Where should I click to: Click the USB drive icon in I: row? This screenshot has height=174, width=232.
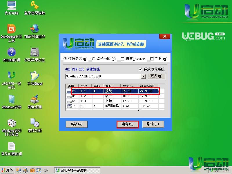pos(69,106)
